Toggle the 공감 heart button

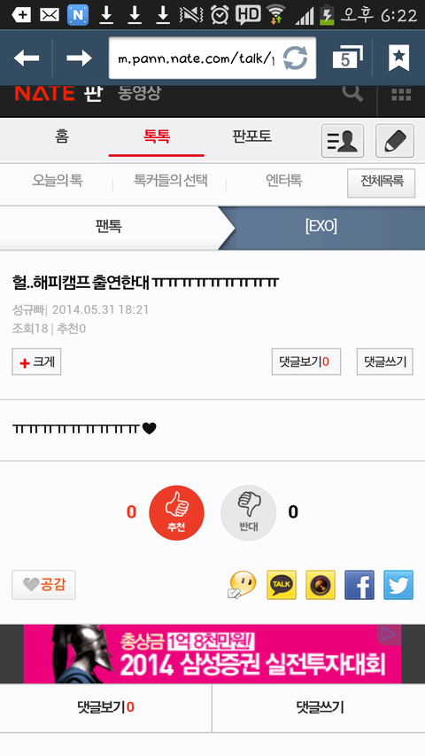[x=44, y=585]
